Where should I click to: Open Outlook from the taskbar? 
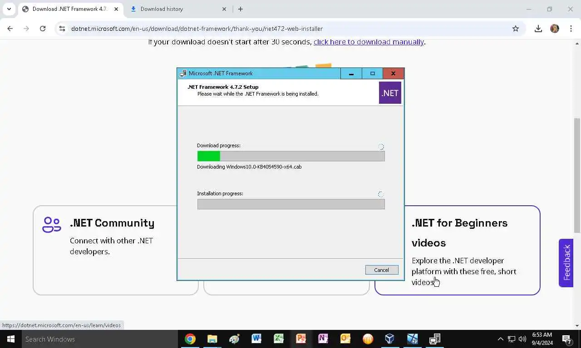coord(345,339)
